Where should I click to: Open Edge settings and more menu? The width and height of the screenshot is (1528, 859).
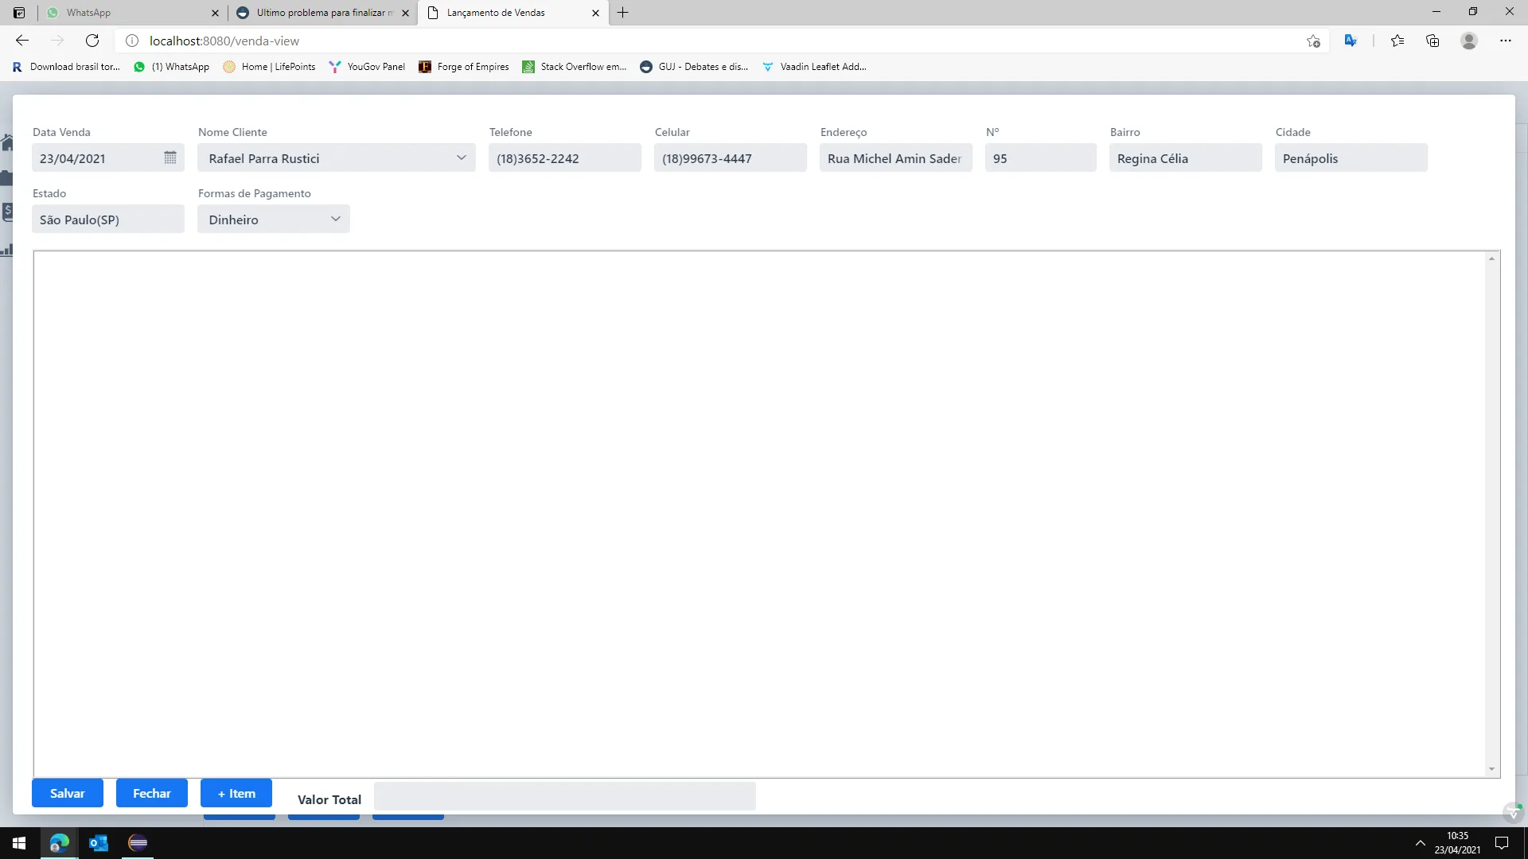tap(1505, 41)
